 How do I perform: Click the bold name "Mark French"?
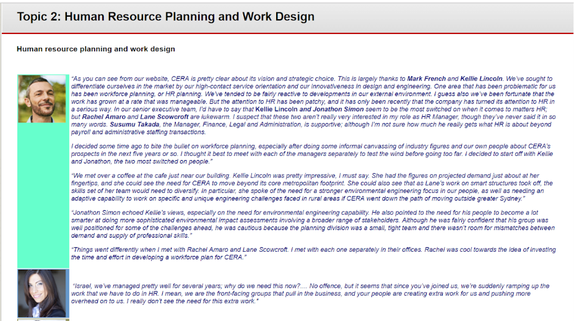tap(426, 79)
